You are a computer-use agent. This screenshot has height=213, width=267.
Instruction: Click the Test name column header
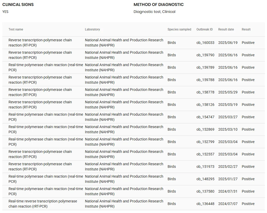(x=16, y=29)
